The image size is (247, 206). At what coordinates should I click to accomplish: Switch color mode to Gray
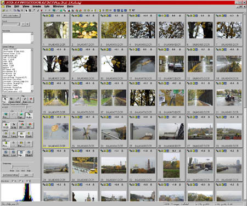coord(13,125)
